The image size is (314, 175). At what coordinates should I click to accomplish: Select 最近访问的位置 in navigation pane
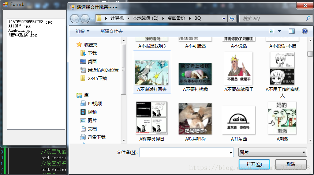(x=103, y=70)
